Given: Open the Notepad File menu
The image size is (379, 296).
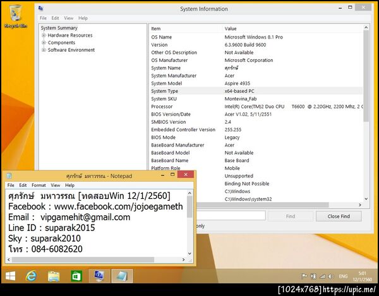Looking at the screenshot, I should point(11,185).
